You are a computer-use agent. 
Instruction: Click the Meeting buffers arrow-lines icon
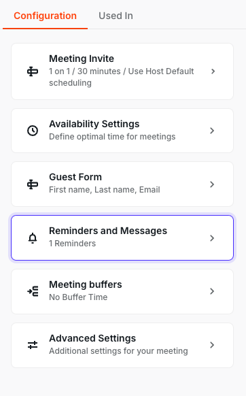33,291
